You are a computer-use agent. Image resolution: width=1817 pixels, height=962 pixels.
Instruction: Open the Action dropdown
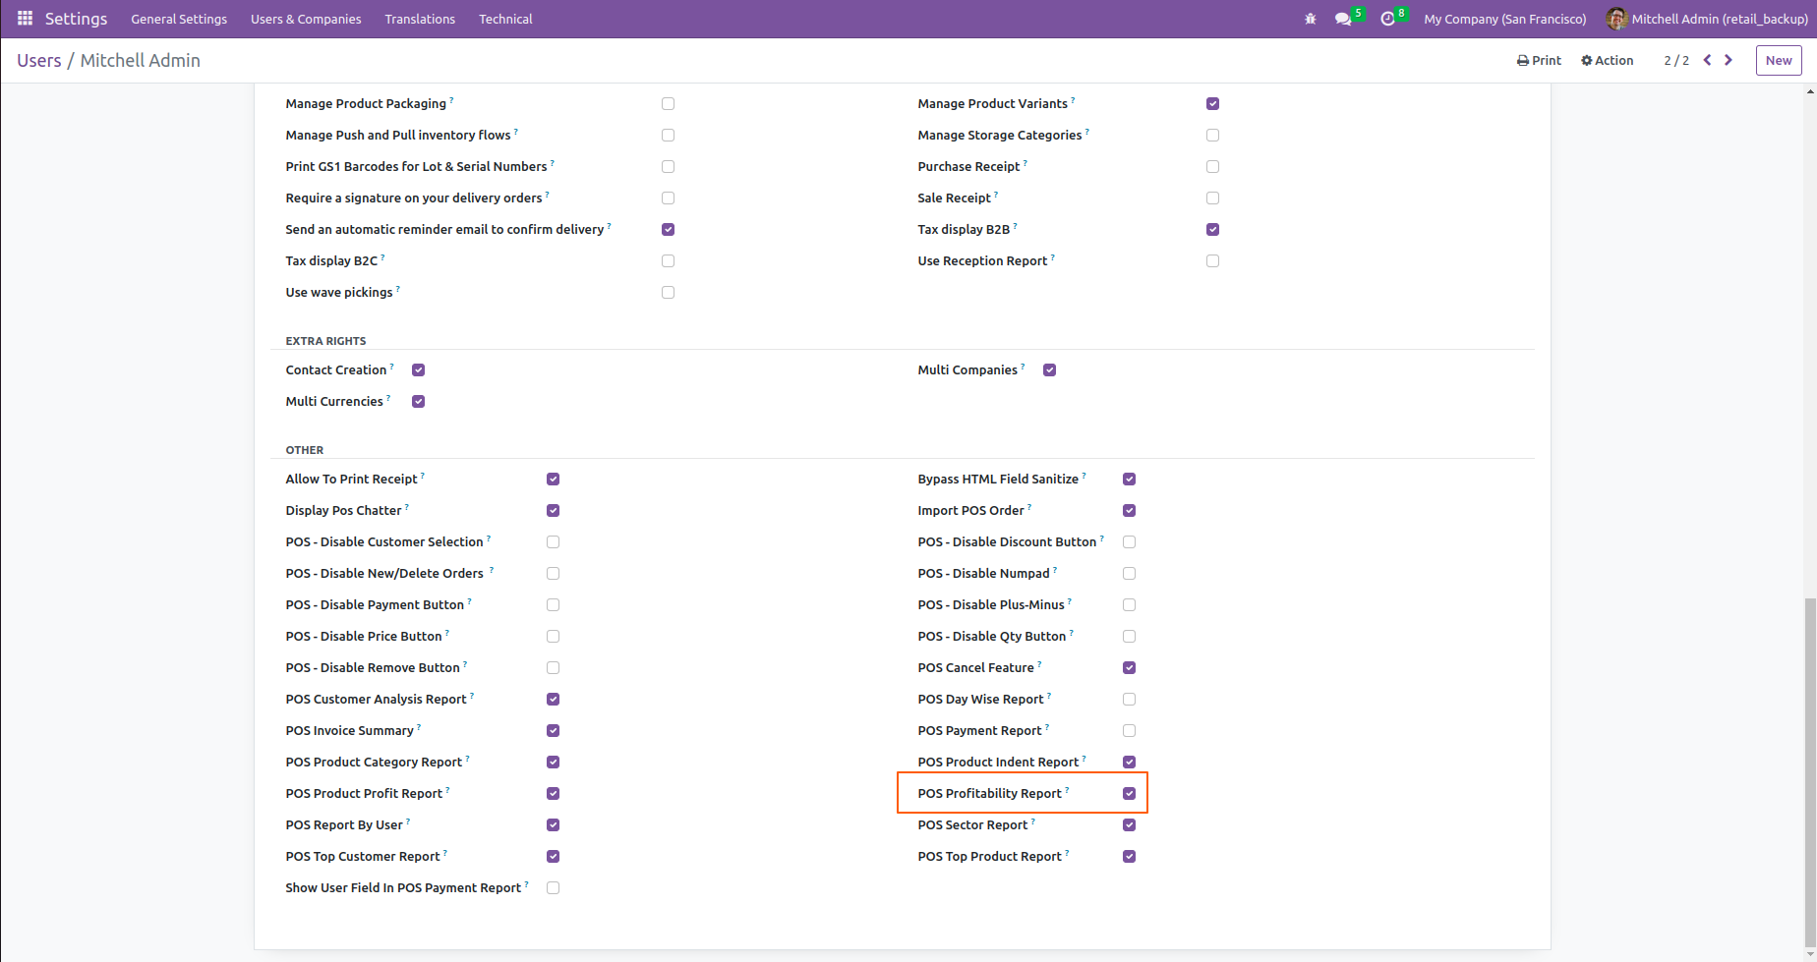1607,60
